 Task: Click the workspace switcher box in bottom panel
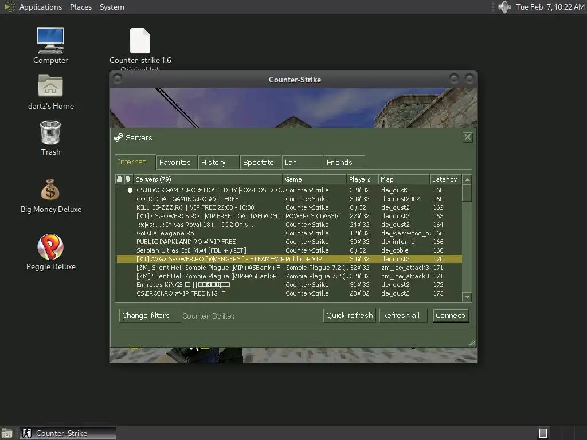click(x=543, y=433)
